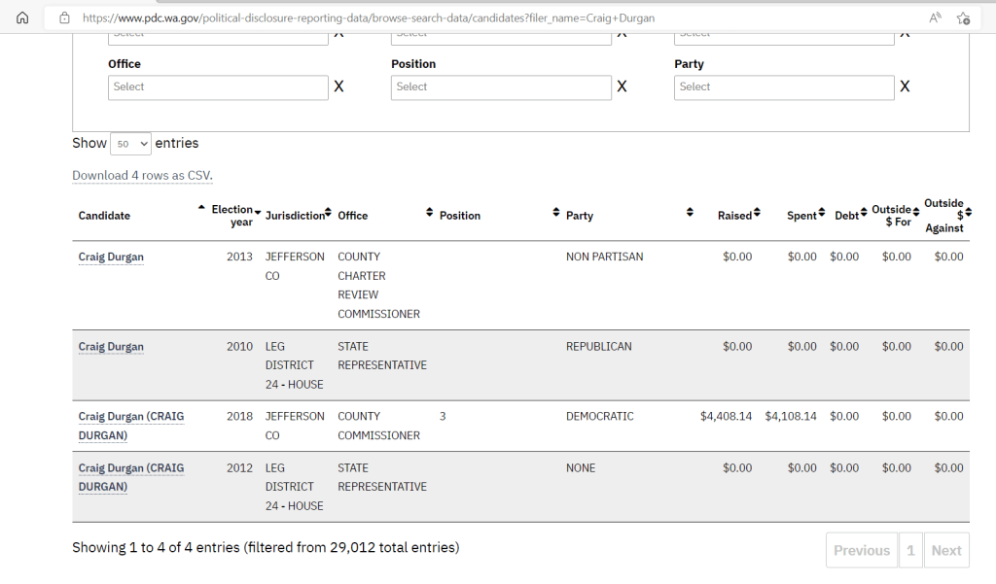The height and width of the screenshot is (584, 996).
Task: Download 4 rows as CSV
Action: (x=142, y=176)
